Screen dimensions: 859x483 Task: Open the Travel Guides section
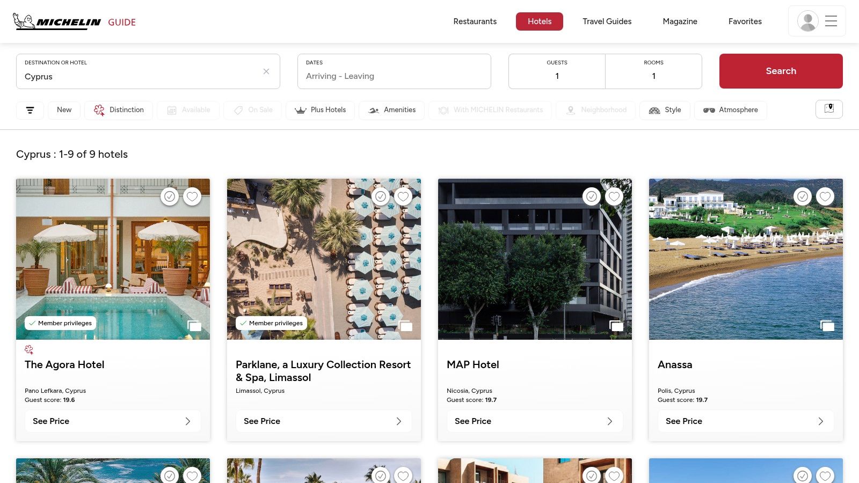point(607,21)
